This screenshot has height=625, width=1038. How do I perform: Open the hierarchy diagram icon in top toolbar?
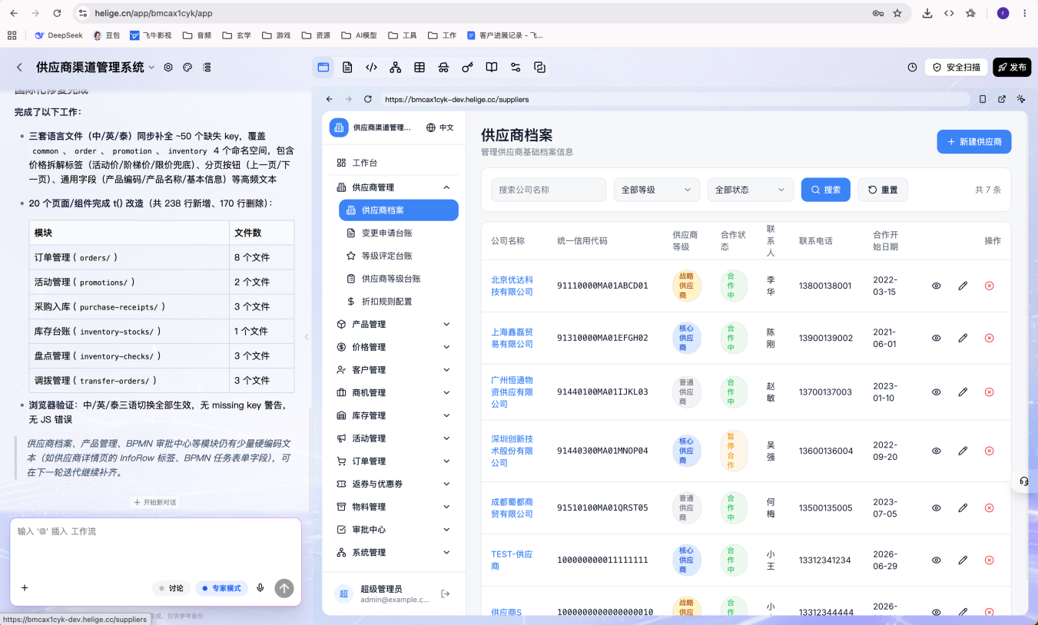click(395, 68)
